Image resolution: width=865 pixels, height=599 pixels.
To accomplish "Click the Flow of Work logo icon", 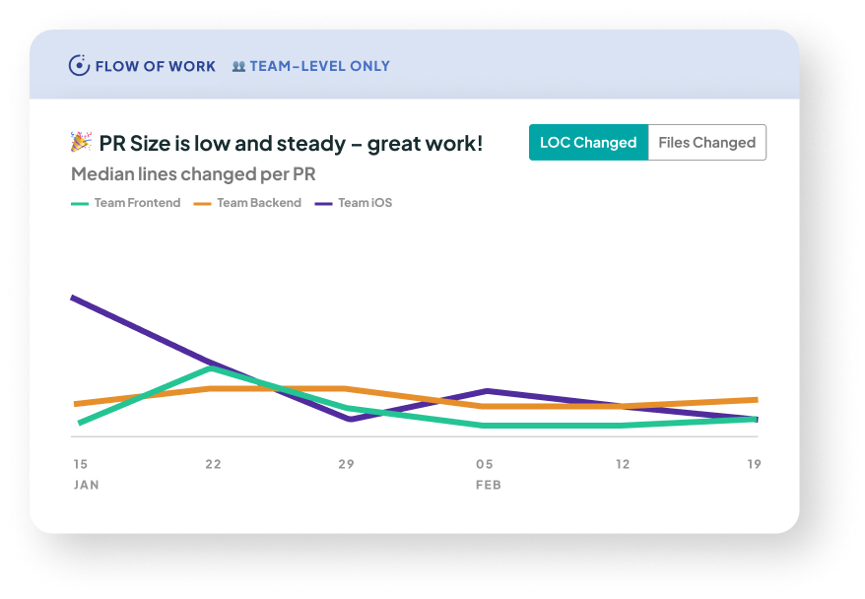I will [x=79, y=66].
